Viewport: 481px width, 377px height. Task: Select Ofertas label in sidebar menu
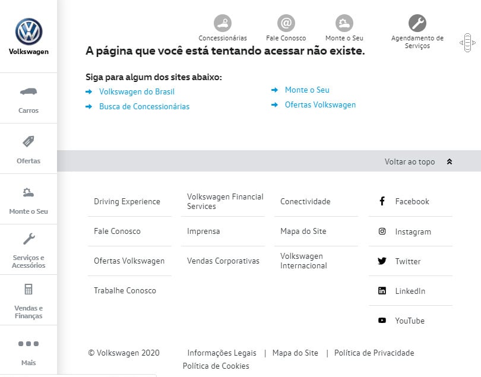coord(29,161)
